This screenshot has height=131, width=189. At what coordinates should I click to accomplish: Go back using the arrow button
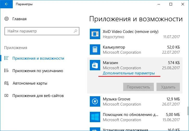[x=7, y=4]
